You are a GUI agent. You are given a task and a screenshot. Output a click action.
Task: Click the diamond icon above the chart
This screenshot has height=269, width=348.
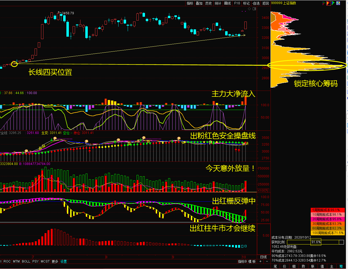[249, 9]
